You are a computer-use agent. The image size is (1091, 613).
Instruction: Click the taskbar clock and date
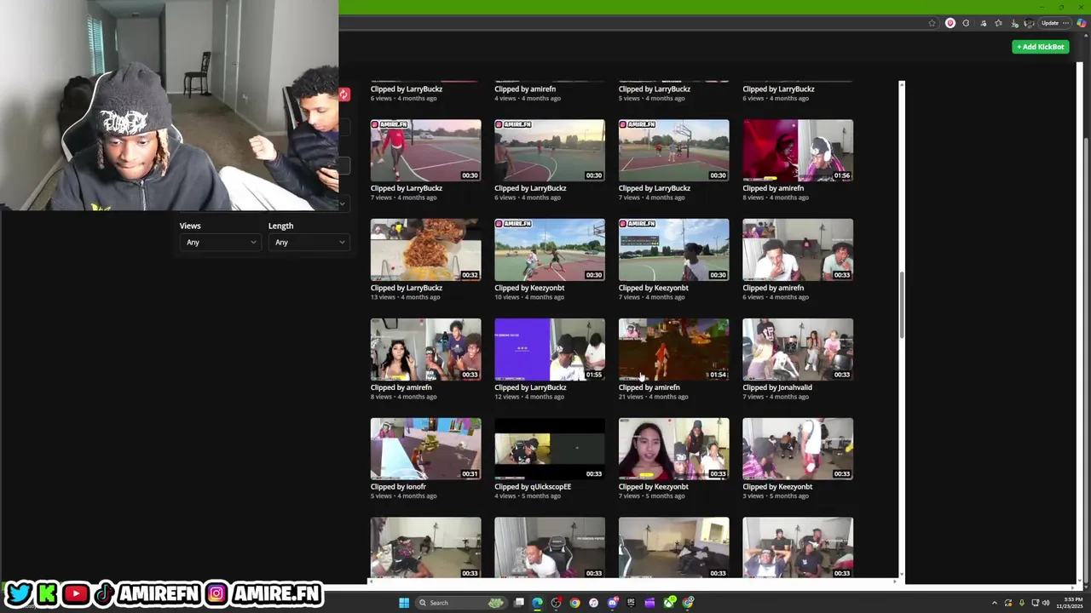coord(1068,603)
